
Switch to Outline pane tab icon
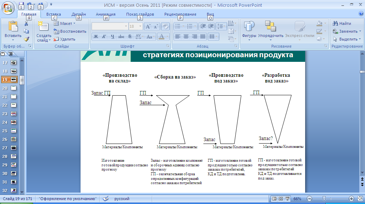click(x=10, y=54)
